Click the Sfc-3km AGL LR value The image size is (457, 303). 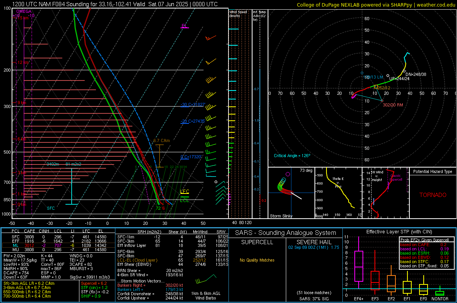29,283
